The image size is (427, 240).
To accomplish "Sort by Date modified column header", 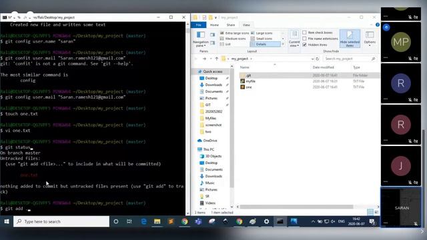I will point(323,67).
